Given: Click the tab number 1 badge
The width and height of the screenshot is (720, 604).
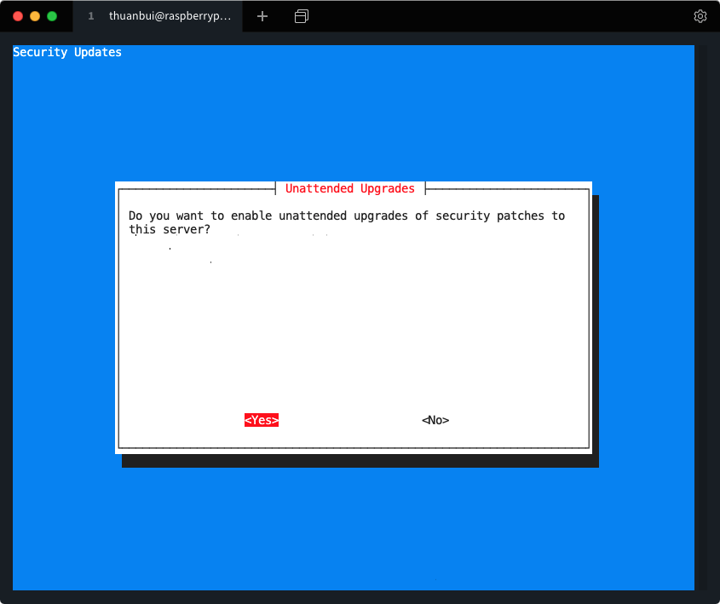Looking at the screenshot, I should point(91,16).
